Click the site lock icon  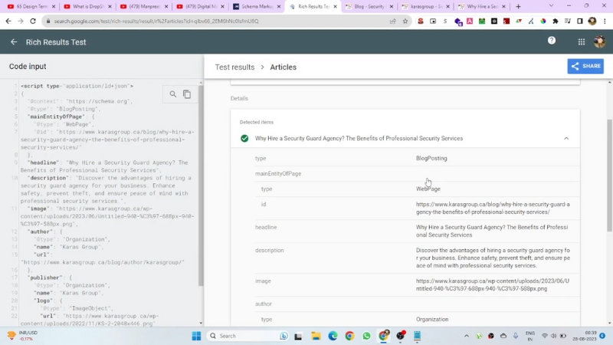(48, 21)
